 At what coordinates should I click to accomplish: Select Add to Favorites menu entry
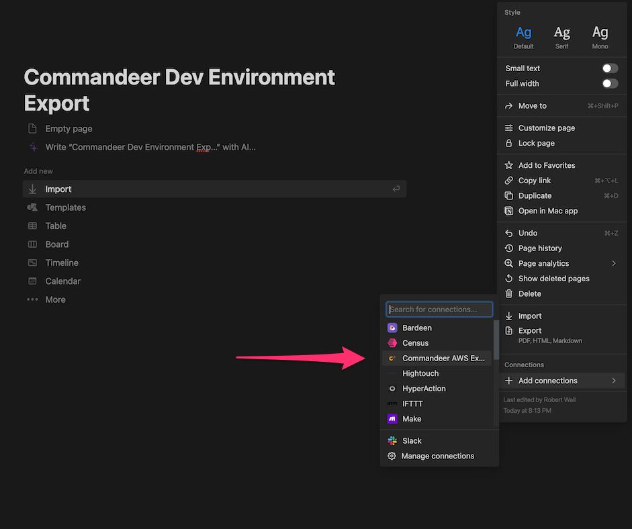coord(561,165)
